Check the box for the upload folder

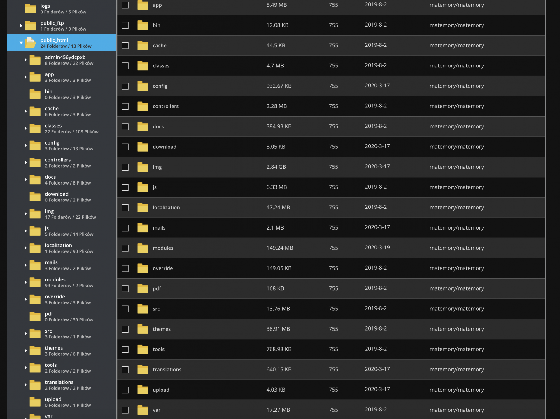click(x=125, y=390)
